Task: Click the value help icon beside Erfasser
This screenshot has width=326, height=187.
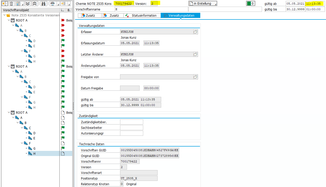Action: tap(195, 32)
